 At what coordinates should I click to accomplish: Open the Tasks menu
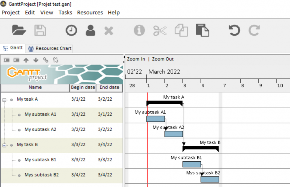[x=65, y=12]
